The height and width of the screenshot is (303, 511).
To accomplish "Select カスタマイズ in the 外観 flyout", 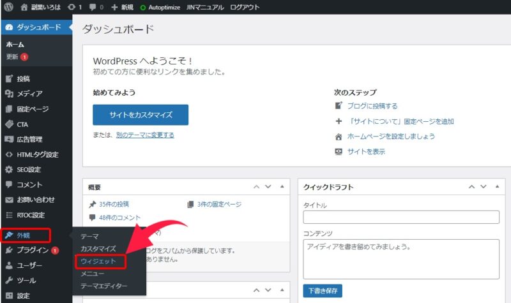I will (x=98, y=249).
